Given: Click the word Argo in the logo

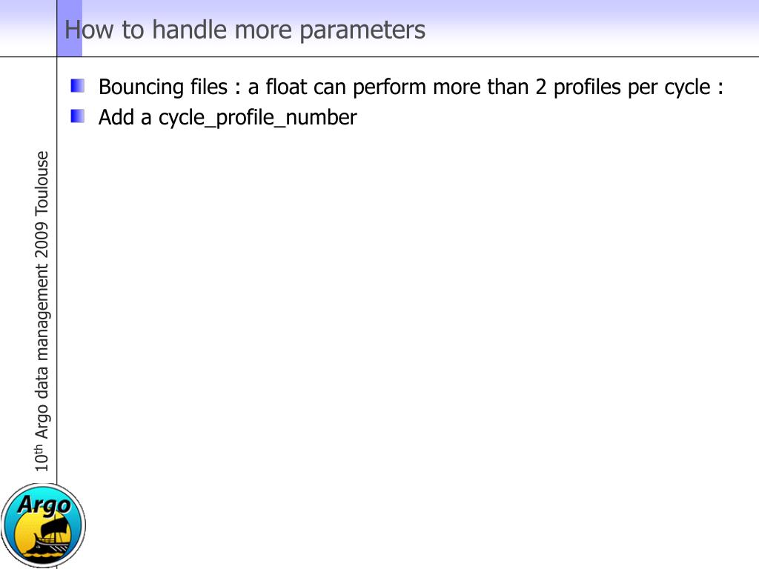Looking at the screenshot, I should (x=44, y=505).
